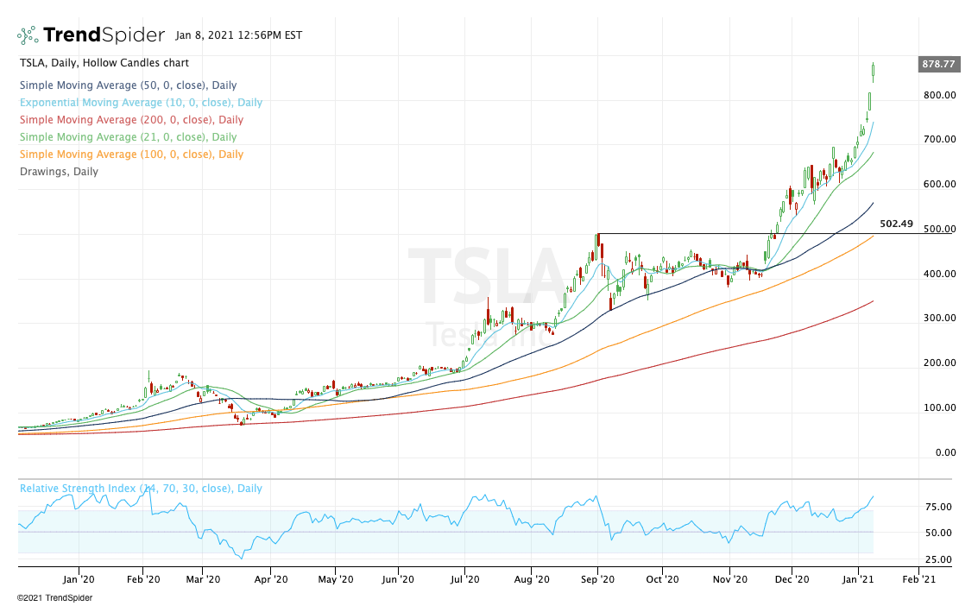Click the TrendSpider brand name text
This screenshot has width=978, height=606.
(x=104, y=35)
